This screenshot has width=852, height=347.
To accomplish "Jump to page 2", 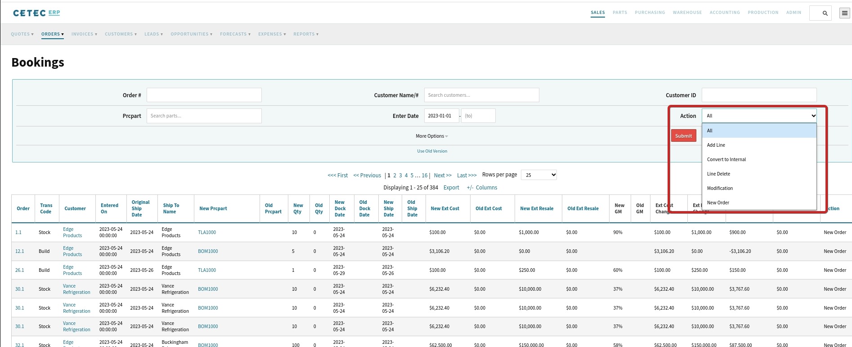I will click(395, 176).
